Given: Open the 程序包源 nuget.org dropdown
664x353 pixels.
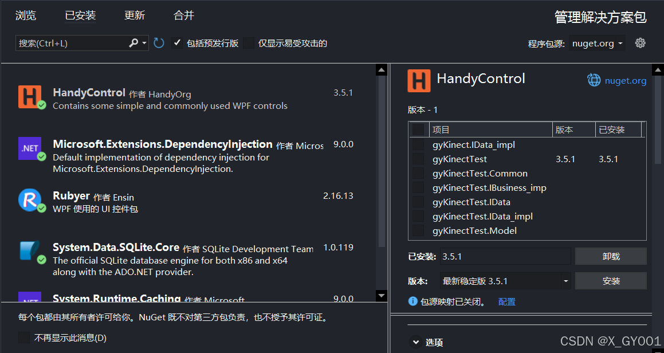Looking at the screenshot, I should coord(597,42).
